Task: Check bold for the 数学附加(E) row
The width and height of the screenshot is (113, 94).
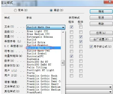Action: [71, 66]
